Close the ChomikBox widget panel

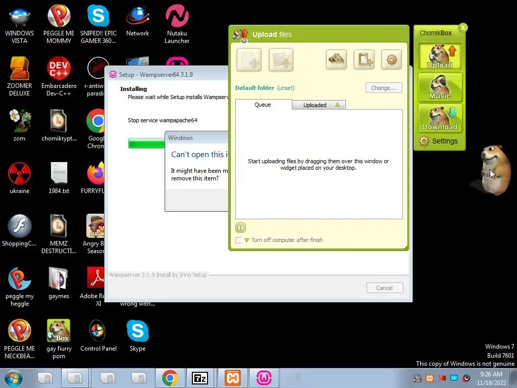tap(463, 27)
